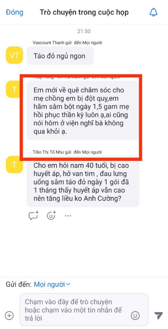
Task: Tap the send arrow icon
Action: point(159,315)
